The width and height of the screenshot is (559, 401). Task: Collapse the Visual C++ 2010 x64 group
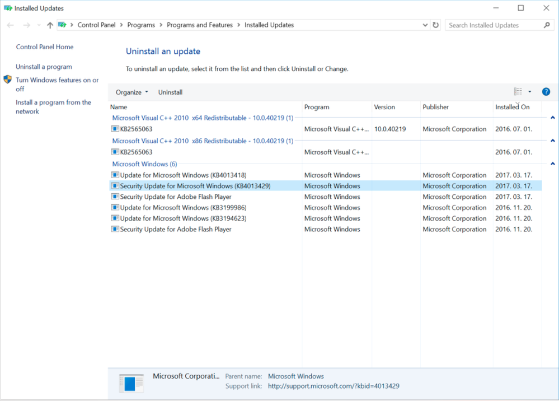(552, 118)
